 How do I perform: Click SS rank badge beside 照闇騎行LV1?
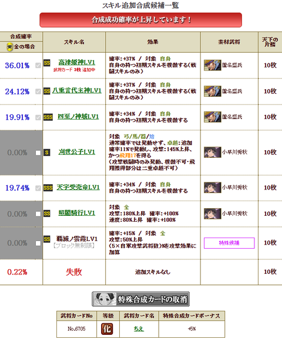[47, 213]
